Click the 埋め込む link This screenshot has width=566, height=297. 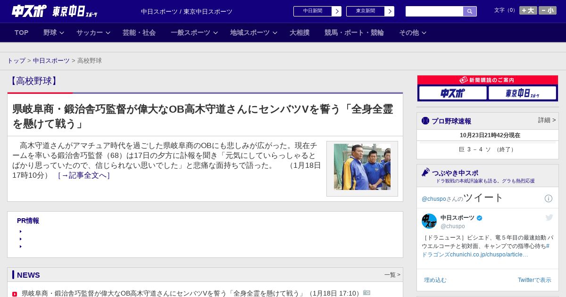[435, 280]
